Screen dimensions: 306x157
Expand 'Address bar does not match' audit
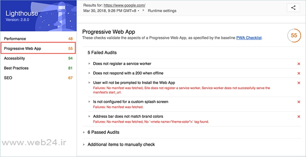(126, 116)
